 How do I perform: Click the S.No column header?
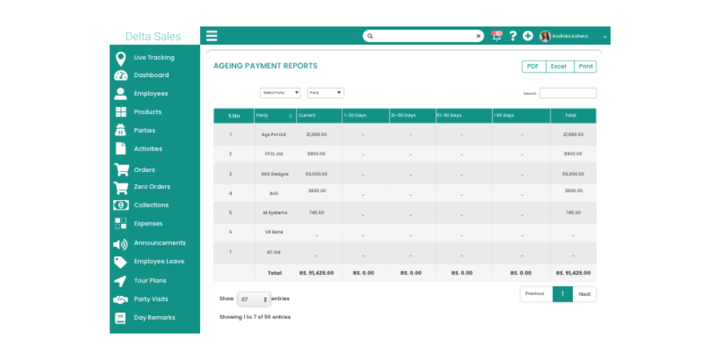click(234, 116)
